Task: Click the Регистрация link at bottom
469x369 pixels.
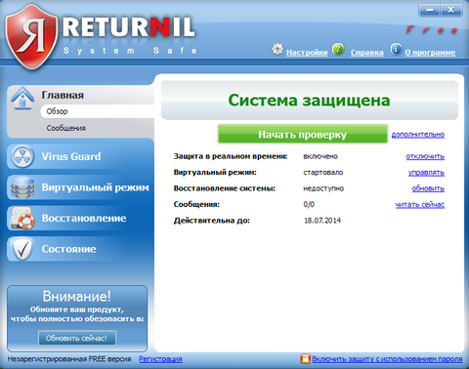Action: [x=160, y=359]
